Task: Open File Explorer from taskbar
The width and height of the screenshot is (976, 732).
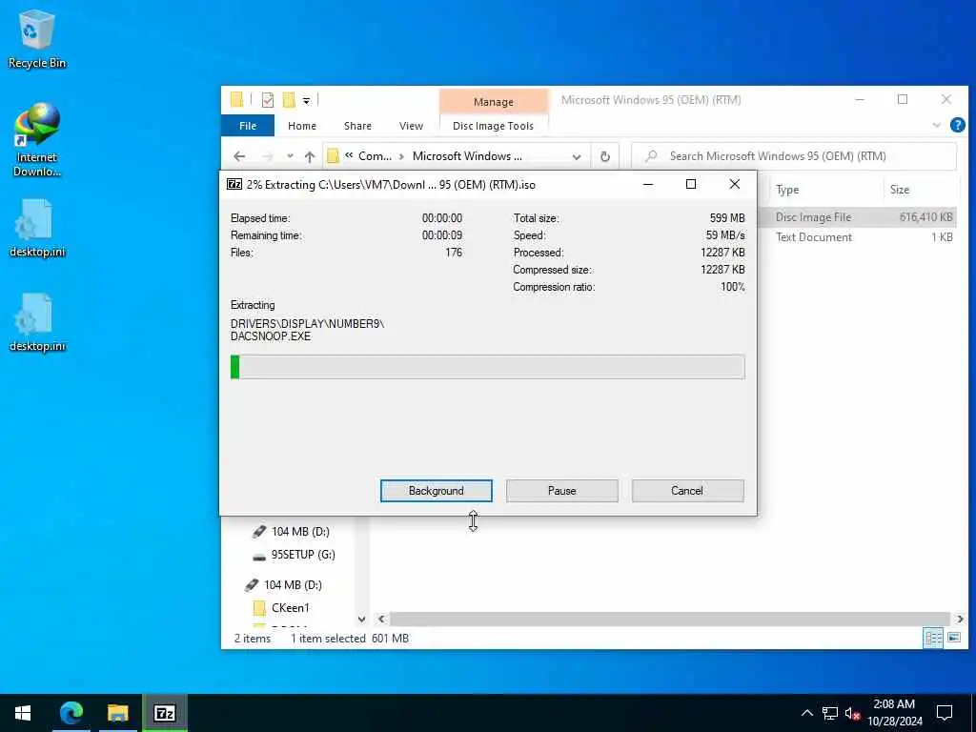Action: [x=117, y=713]
